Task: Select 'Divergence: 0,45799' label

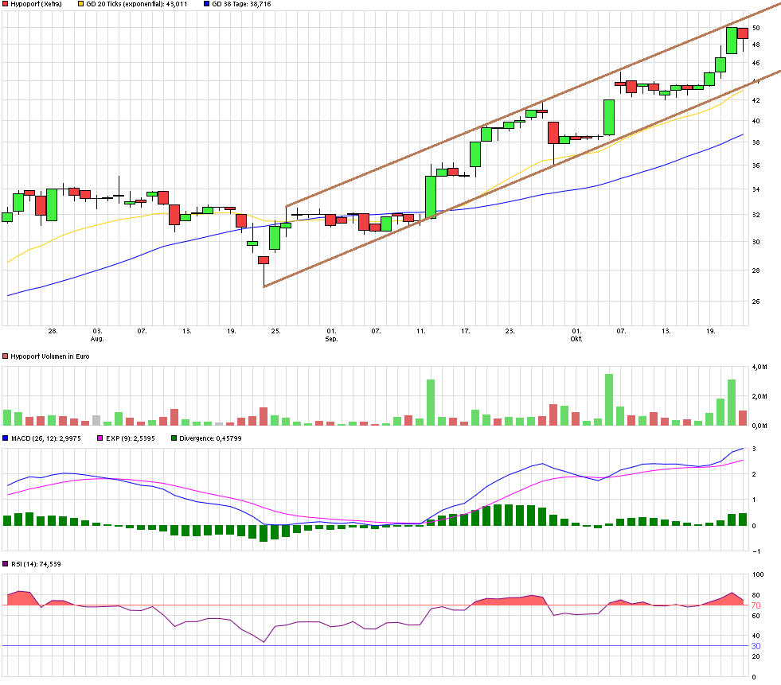Action: tap(211, 438)
